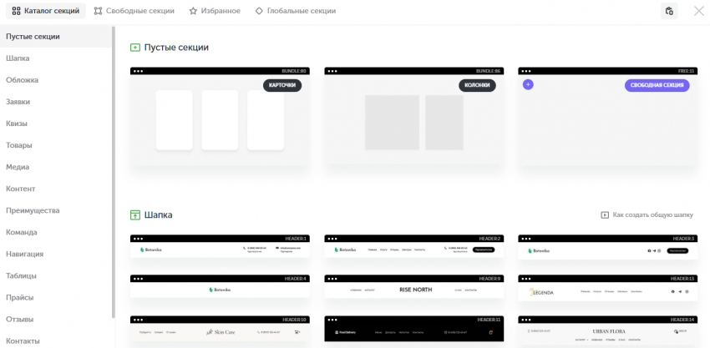Open the Обложка category in sidebar
This screenshot has height=348, width=710.
(23, 80)
